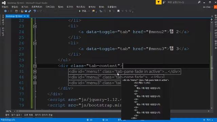217x122 pixels.
Task: Open the 디버그(D) menu
Action: coord(50,7)
